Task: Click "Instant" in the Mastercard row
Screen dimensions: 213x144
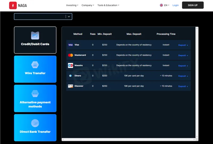Action: (x=166, y=55)
